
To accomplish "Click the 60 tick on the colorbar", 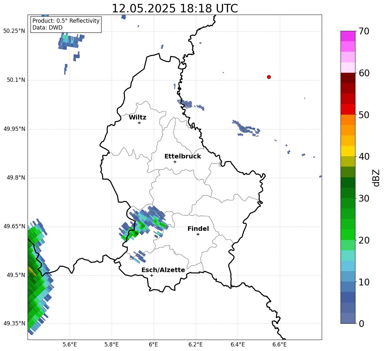I will tap(364, 73).
